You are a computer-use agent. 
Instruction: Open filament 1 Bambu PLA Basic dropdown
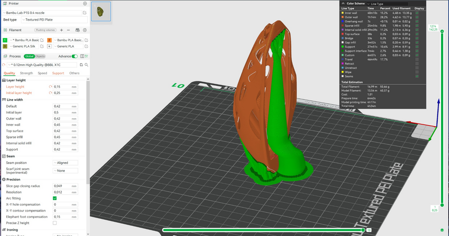coord(24,40)
